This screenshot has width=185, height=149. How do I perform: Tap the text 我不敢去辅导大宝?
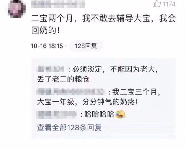116,19
